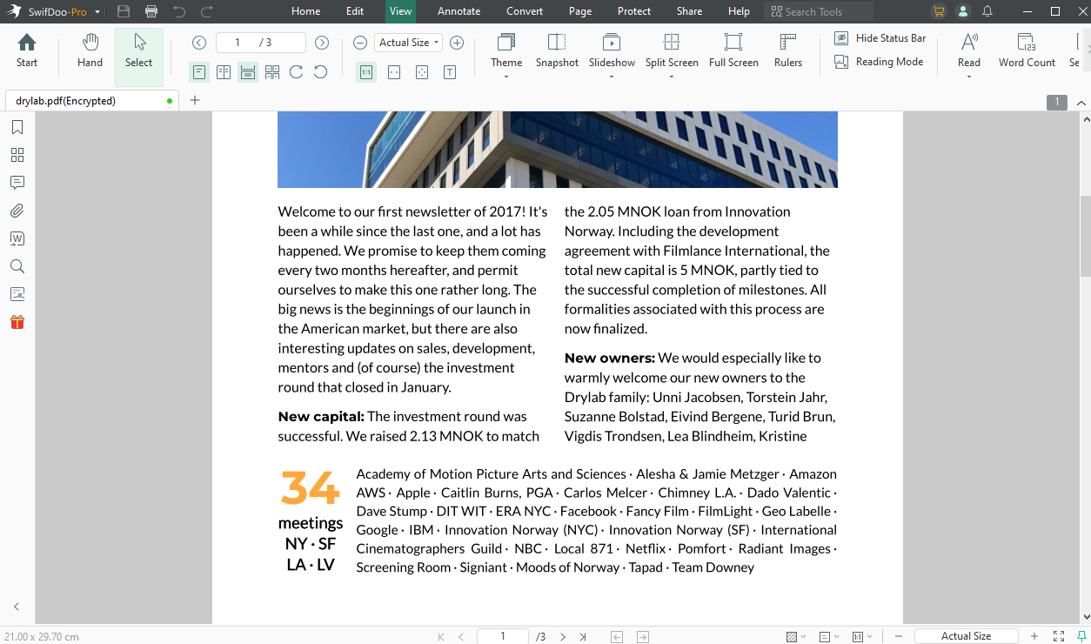This screenshot has height=644, width=1091.
Task: Add a new document tab with plus
Action: coord(195,100)
